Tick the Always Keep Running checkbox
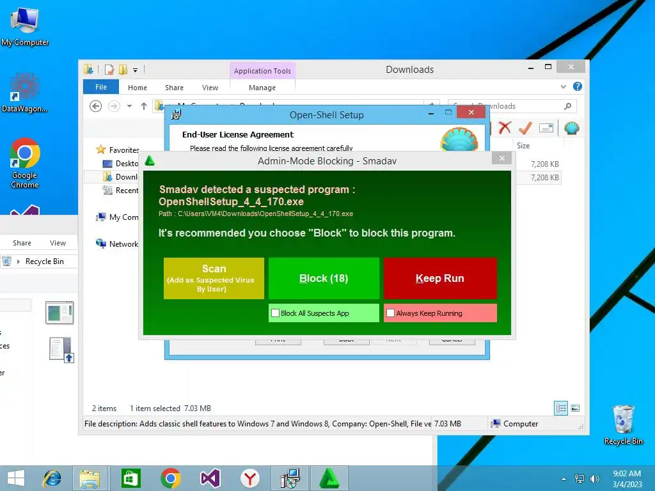The width and height of the screenshot is (655, 491). coord(391,313)
